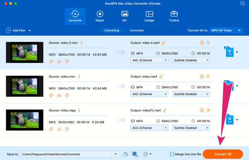The height and width of the screenshot is (160, 249).
Task: Click the 42.04 MB size of video 2.mov
Action: pyautogui.click(x=100, y=54)
